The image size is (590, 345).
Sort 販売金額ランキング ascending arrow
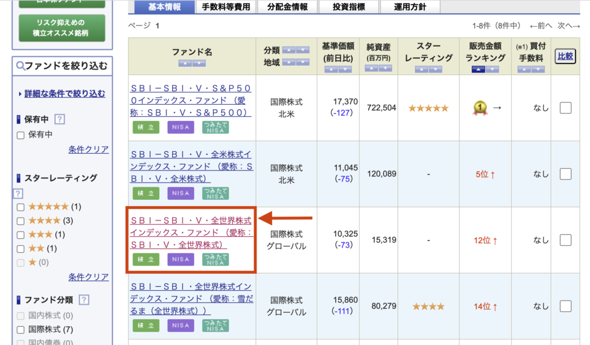pyautogui.click(x=478, y=69)
